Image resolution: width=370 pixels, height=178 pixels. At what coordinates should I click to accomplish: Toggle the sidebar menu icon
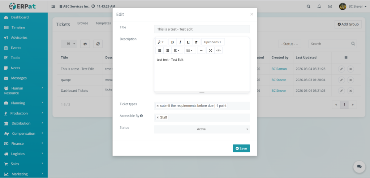tap(53, 6)
